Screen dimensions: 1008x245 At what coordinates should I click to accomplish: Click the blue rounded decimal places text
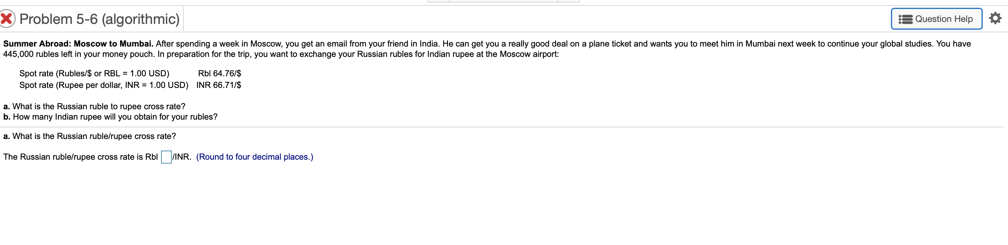(x=255, y=157)
